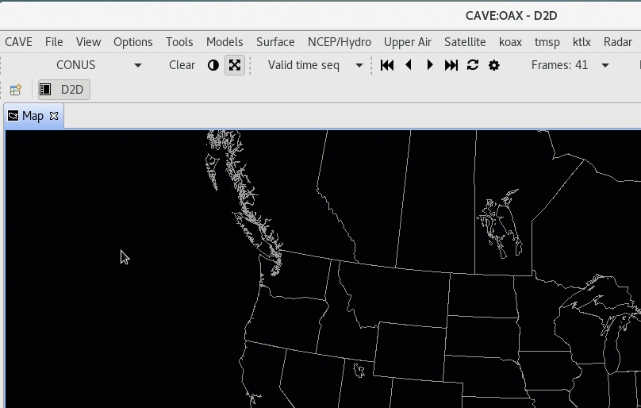Image resolution: width=641 pixels, height=408 pixels.
Task: Expand the Valid time seq dropdown
Action: click(x=359, y=65)
